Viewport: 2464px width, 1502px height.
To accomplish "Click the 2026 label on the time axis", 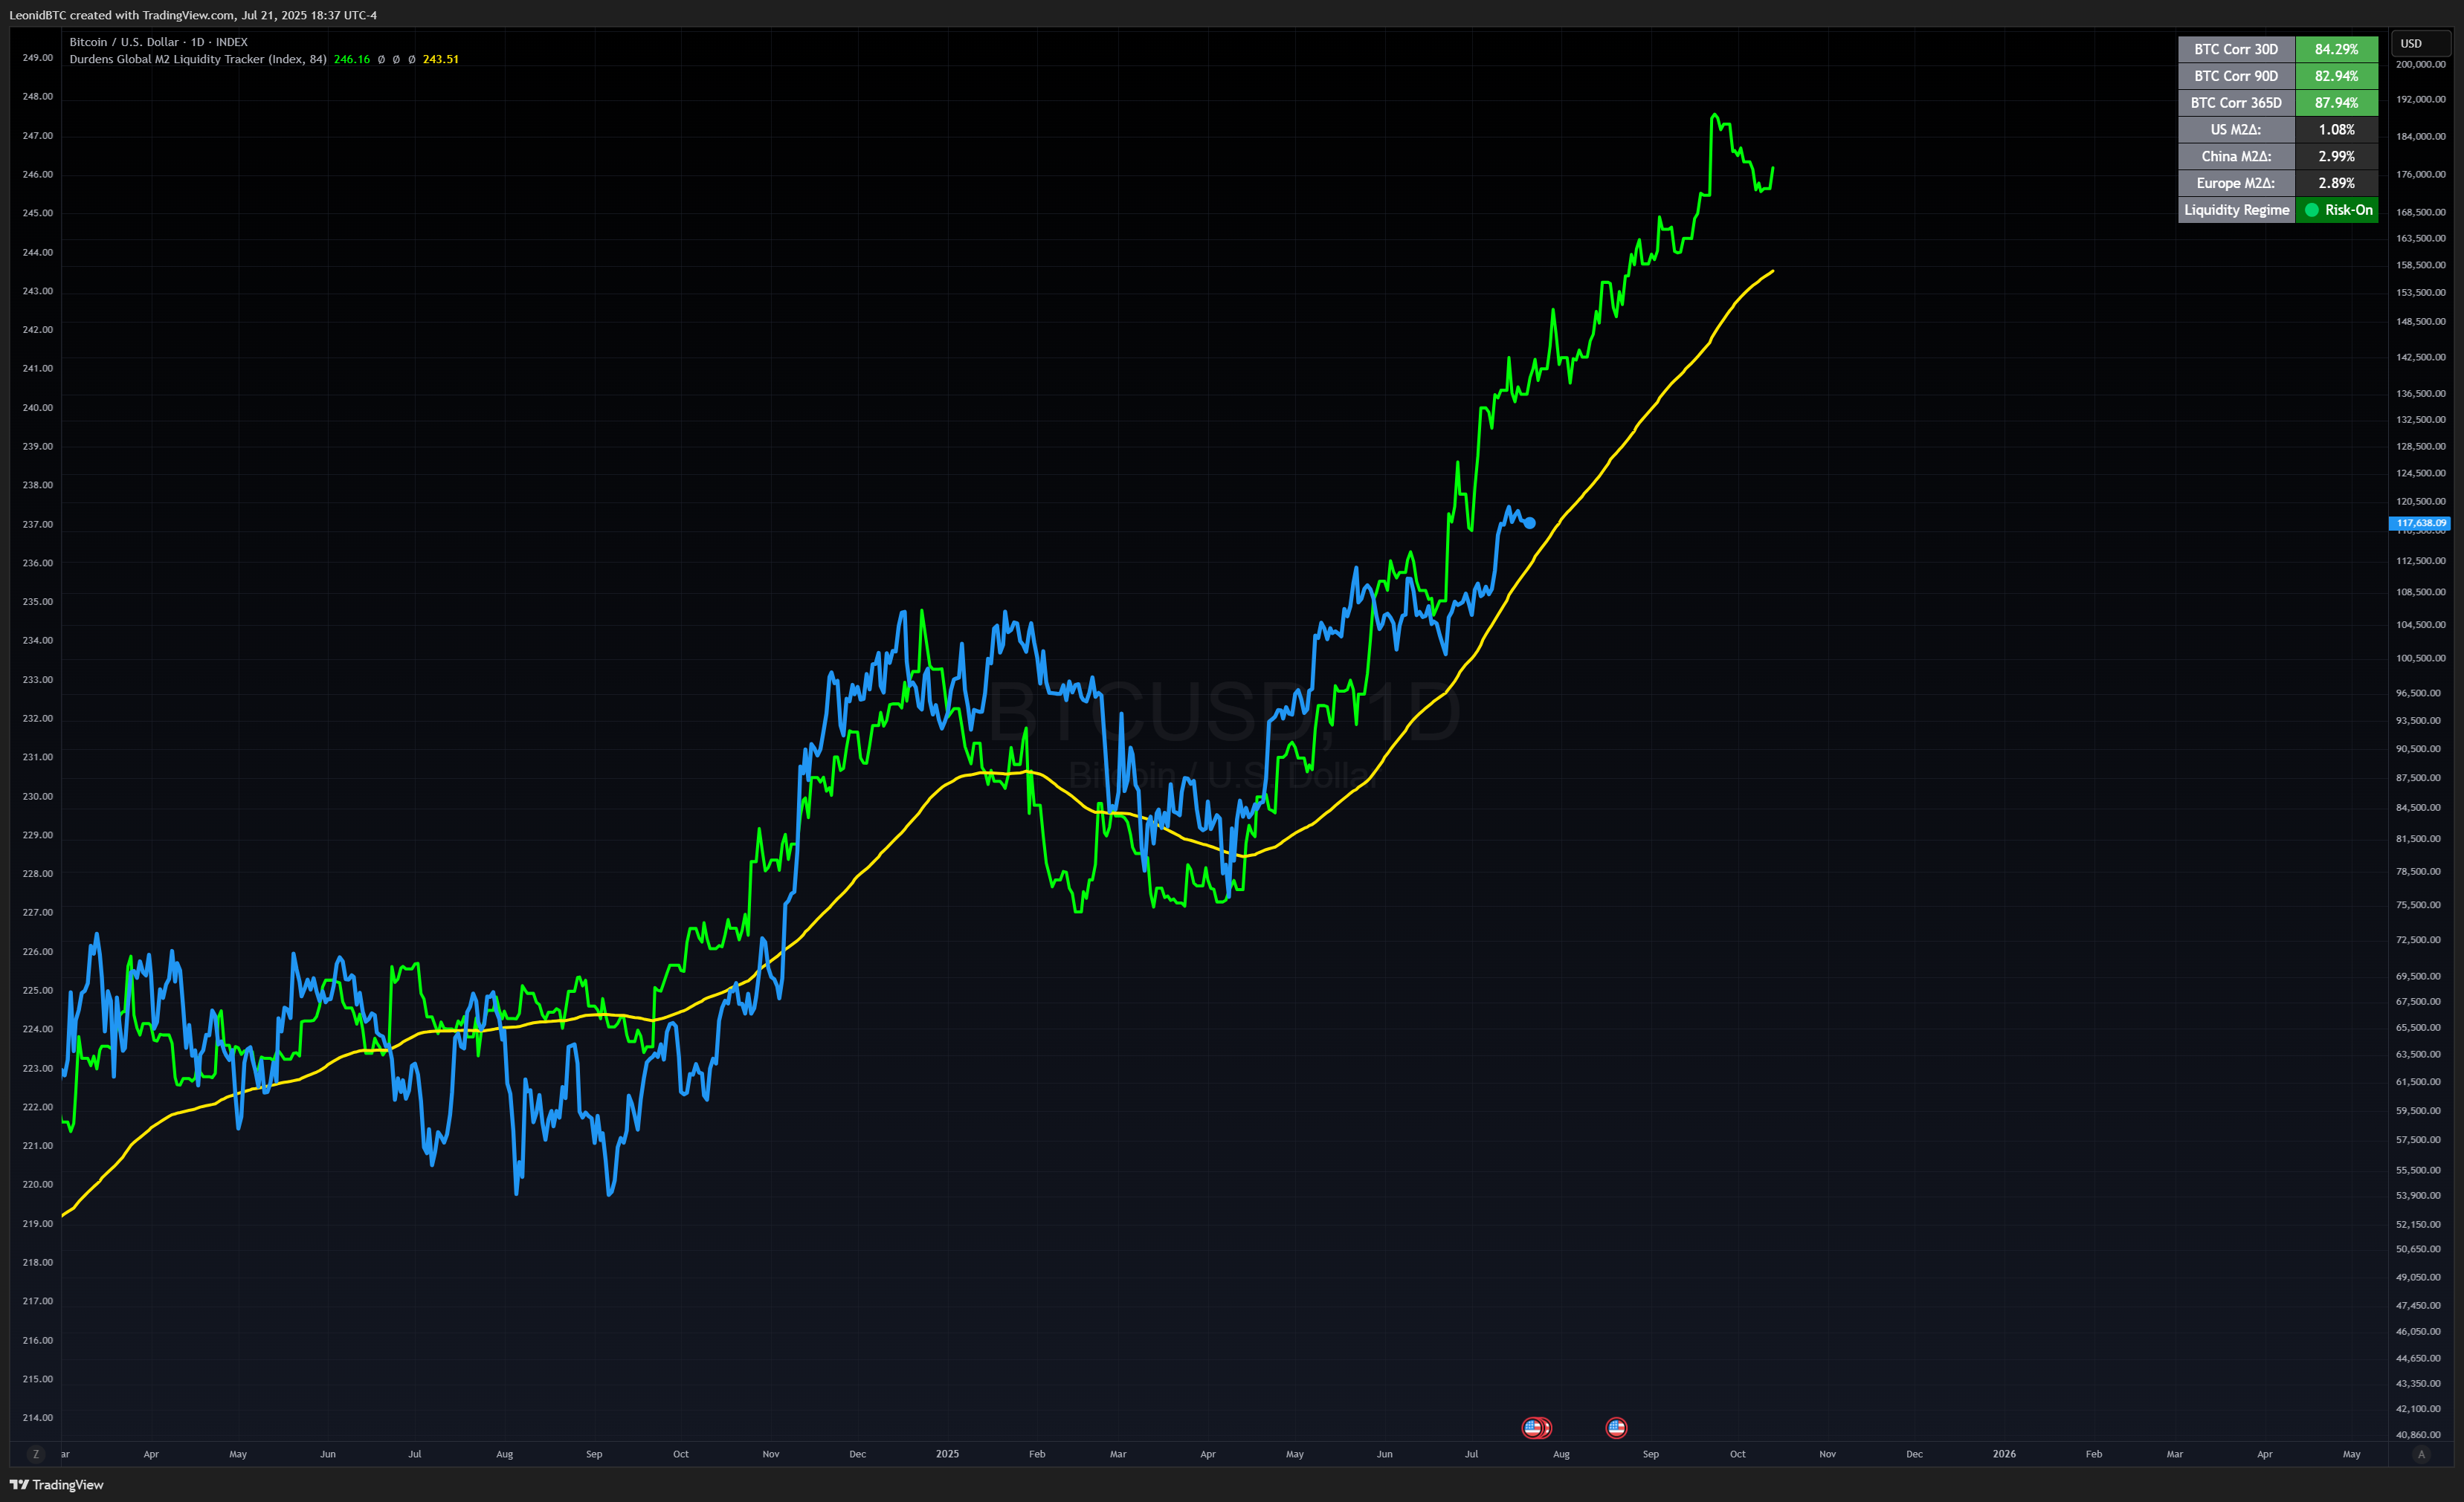I will point(2004,1454).
